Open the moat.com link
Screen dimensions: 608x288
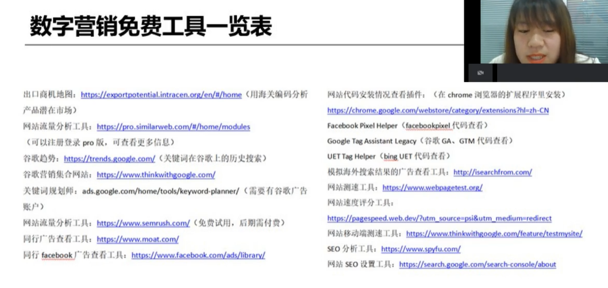(138, 240)
